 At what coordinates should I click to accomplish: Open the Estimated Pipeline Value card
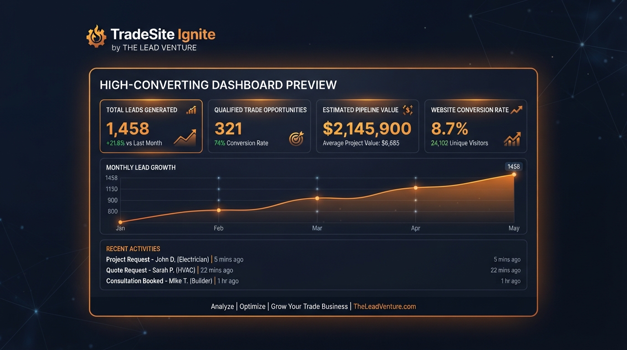pyautogui.click(x=368, y=126)
